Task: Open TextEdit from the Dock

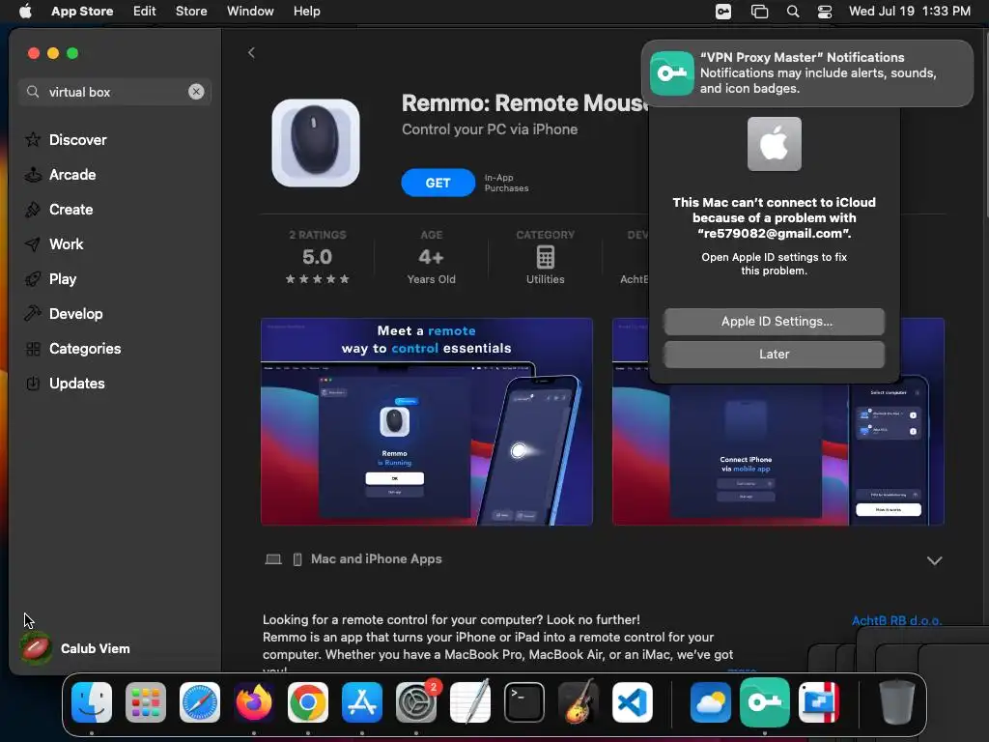Action: (x=470, y=702)
